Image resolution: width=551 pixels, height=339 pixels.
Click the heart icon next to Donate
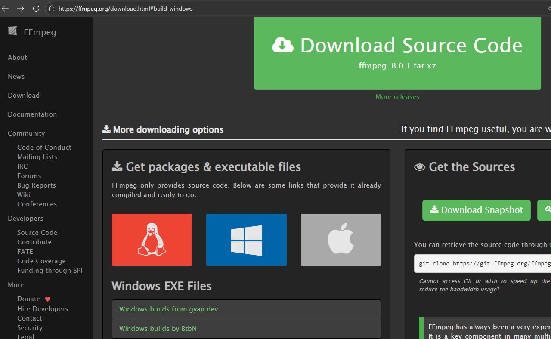pyautogui.click(x=48, y=299)
